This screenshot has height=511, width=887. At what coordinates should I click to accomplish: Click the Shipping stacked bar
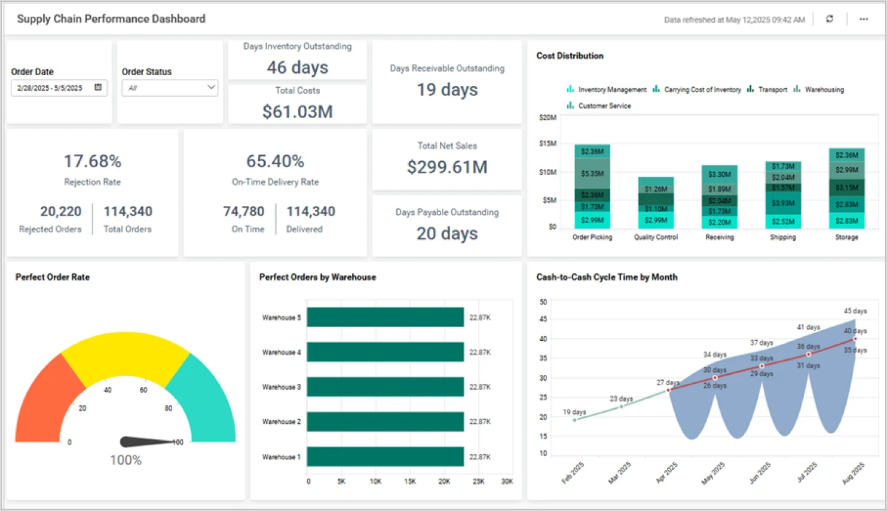(x=783, y=195)
